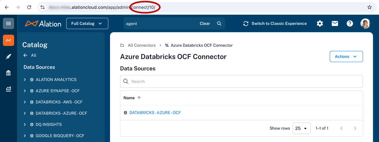Open the user profile avatar
379x142 pixels.
click(x=365, y=23)
